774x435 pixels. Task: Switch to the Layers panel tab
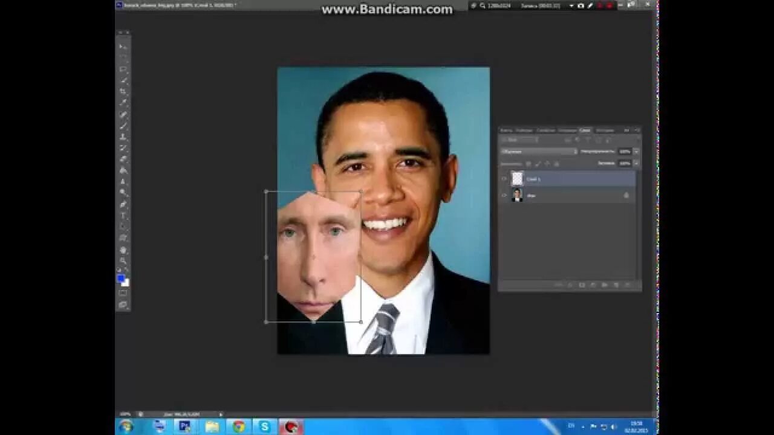tap(585, 130)
